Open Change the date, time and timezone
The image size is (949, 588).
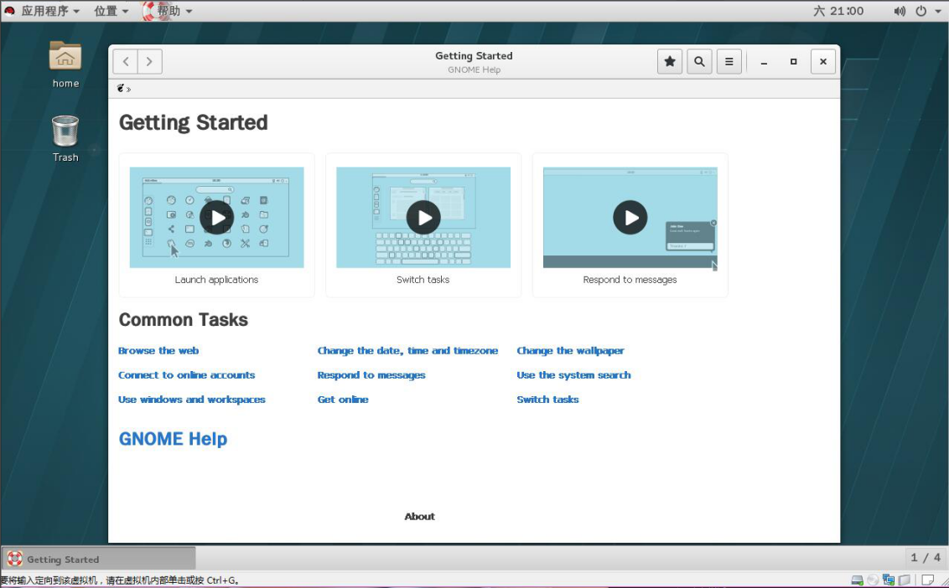408,351
